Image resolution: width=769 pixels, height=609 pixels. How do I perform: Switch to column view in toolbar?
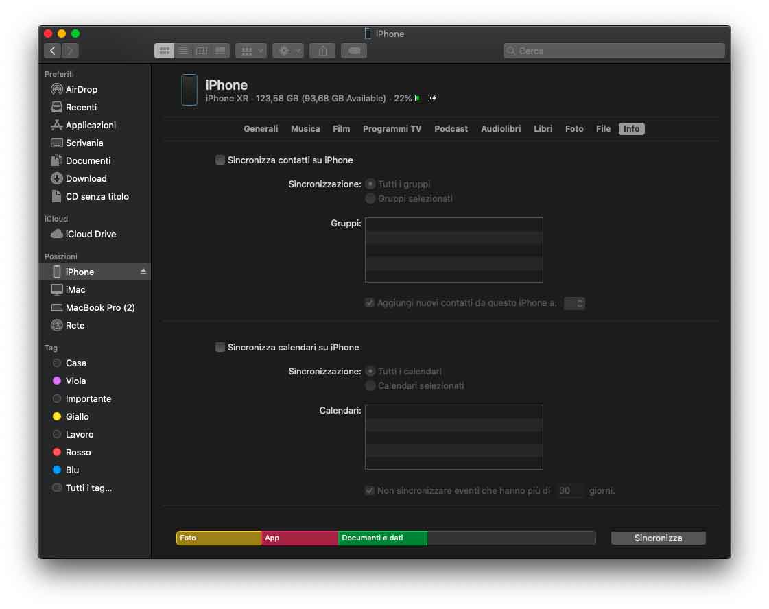pyautogui.click(x=202, y=51)
